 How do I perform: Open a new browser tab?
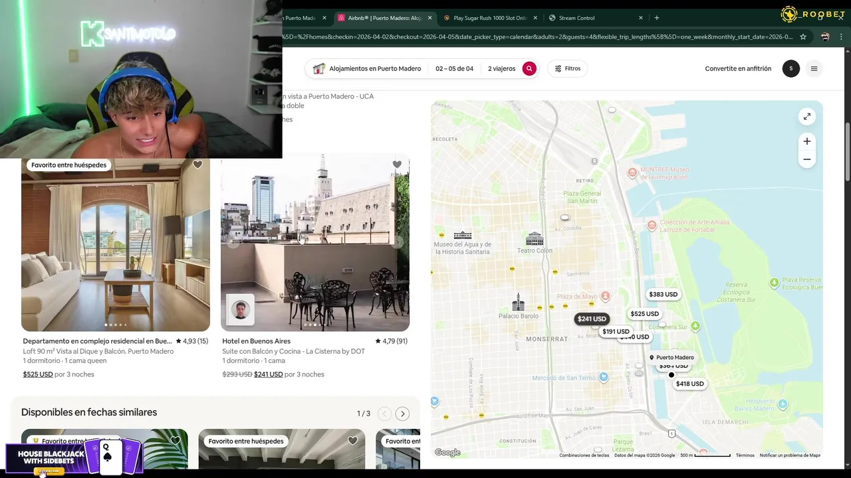pos(657,18)
